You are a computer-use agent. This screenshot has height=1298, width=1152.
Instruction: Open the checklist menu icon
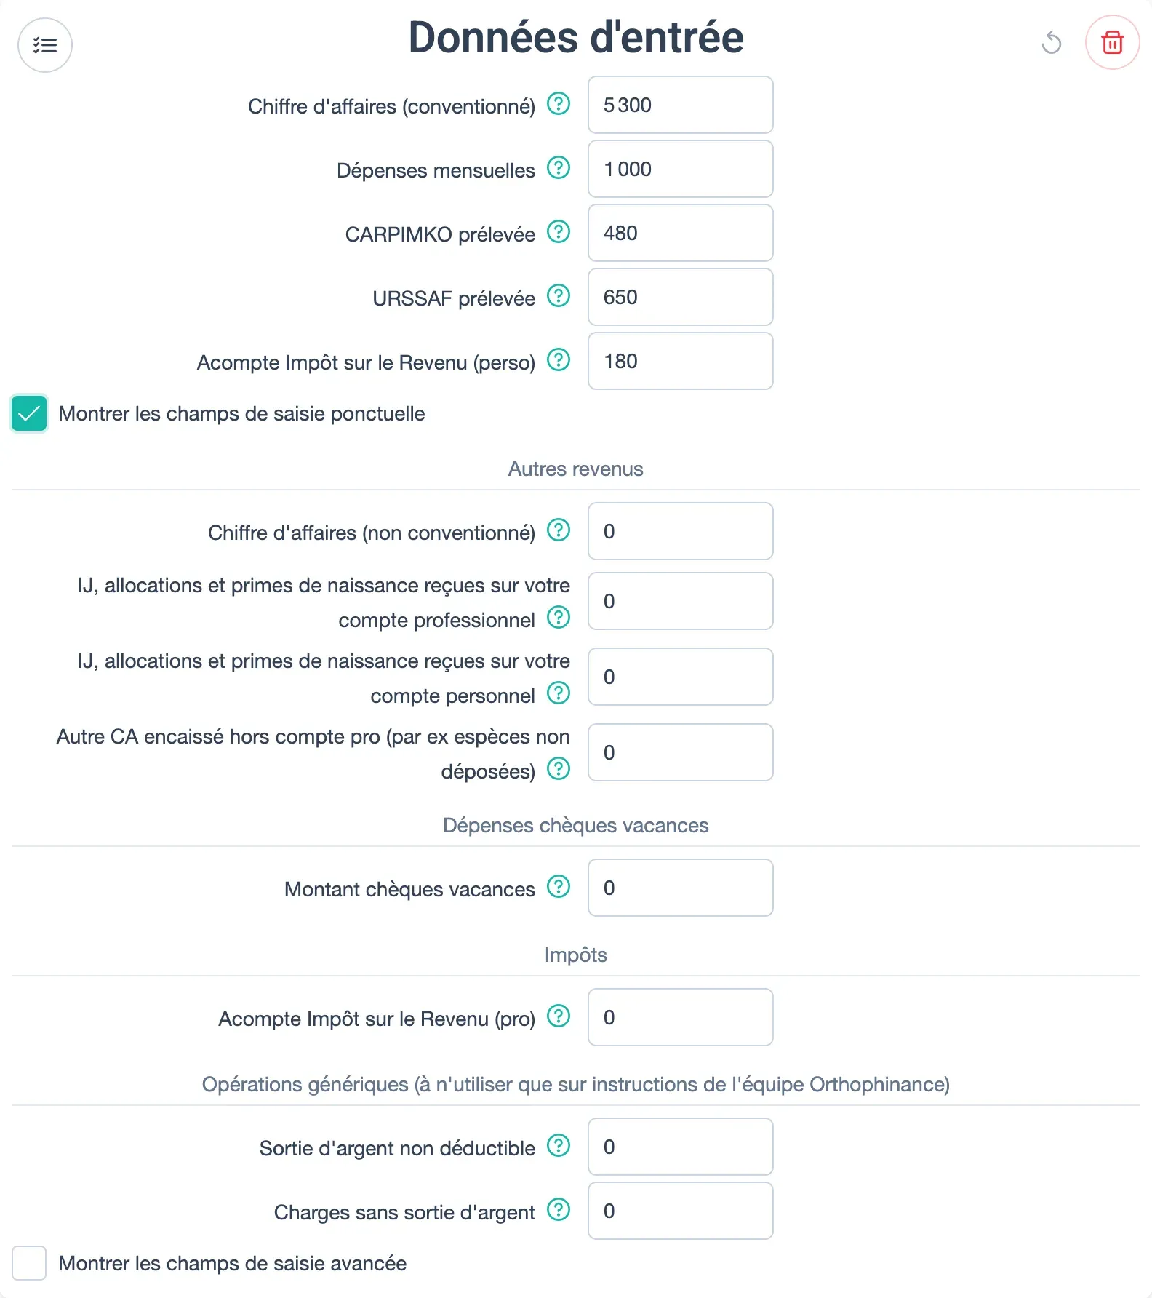45,45
